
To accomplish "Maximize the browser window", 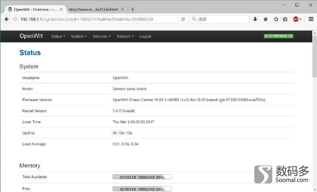I will tap(297, 5).
